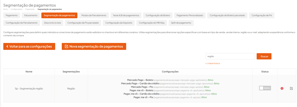This screenshot has height=107, width=297.
Task: Toggle the Inativo status switch
Action: [x=265, y=88]
